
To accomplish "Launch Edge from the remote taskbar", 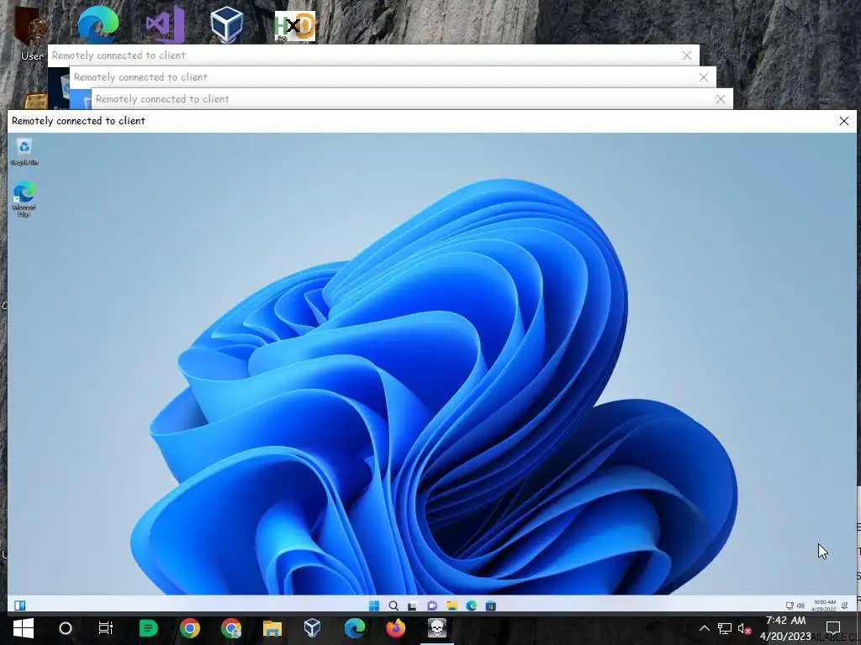I will tap(471, 606).
